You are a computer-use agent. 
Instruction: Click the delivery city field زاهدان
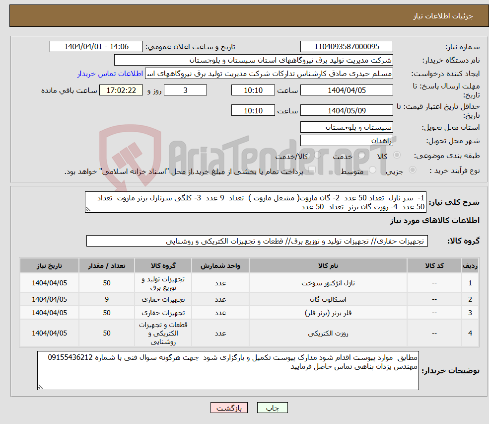click(347, 141)
